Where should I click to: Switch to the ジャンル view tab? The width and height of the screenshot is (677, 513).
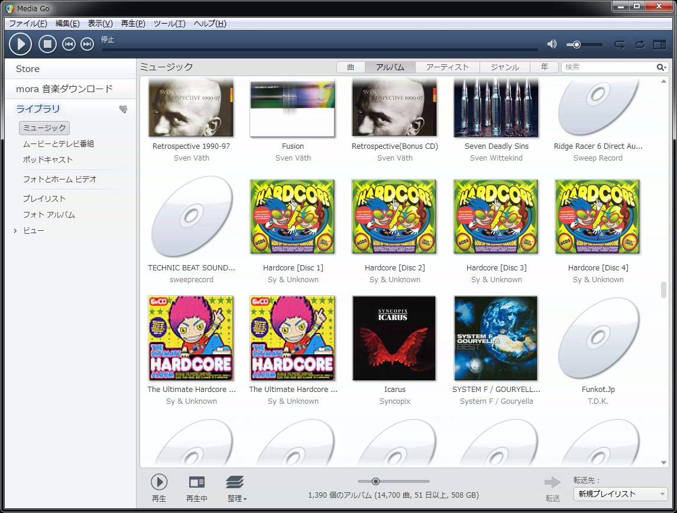coord(505,67)
